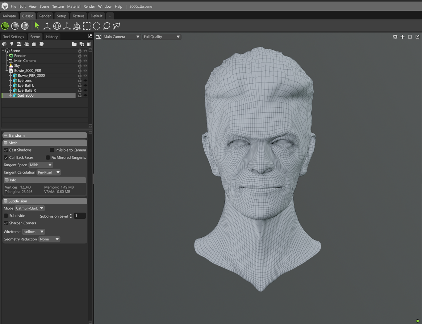Activate the rectangular marquee select tool
The height and width of the screenshot is (324, 422).
point(87,26)
